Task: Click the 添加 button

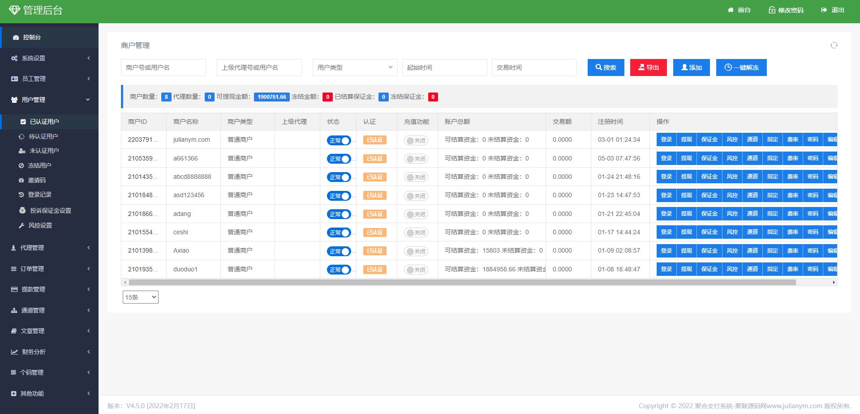Action: click(x=692, y=68)
